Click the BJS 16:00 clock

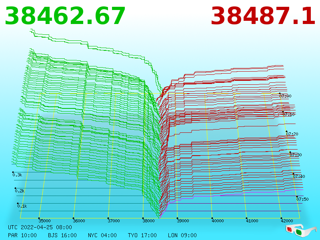pyautogui.click(x=62, y=235)
